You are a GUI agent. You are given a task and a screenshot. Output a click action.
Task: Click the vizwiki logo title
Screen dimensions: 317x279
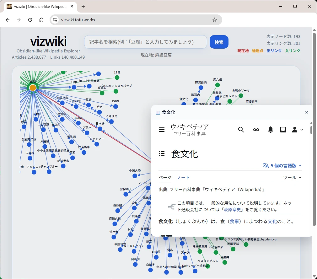(x=48, y=41)
